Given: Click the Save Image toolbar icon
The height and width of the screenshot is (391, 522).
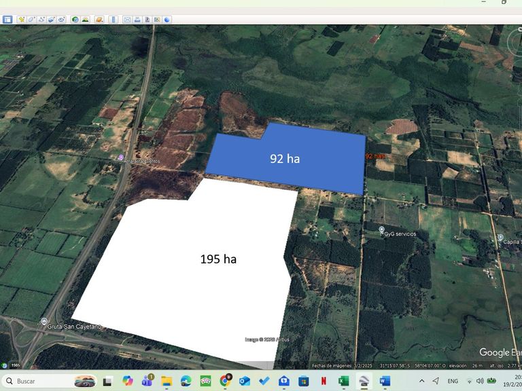Looking at the screenshot, I should tap(147, 20).
